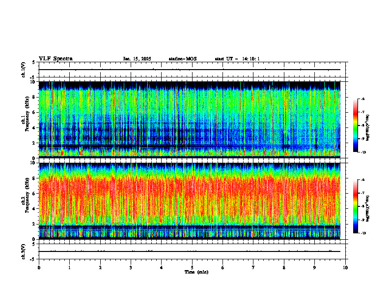Screen dimensions: 389x300
Task: Click the "6" kHz tick of ch.2 spectrogram
Action: [34, 194]
